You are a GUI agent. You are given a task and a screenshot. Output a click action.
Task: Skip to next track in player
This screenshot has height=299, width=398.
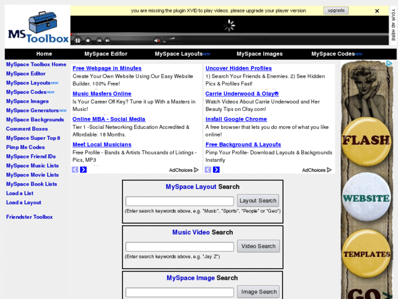[107, 41]
